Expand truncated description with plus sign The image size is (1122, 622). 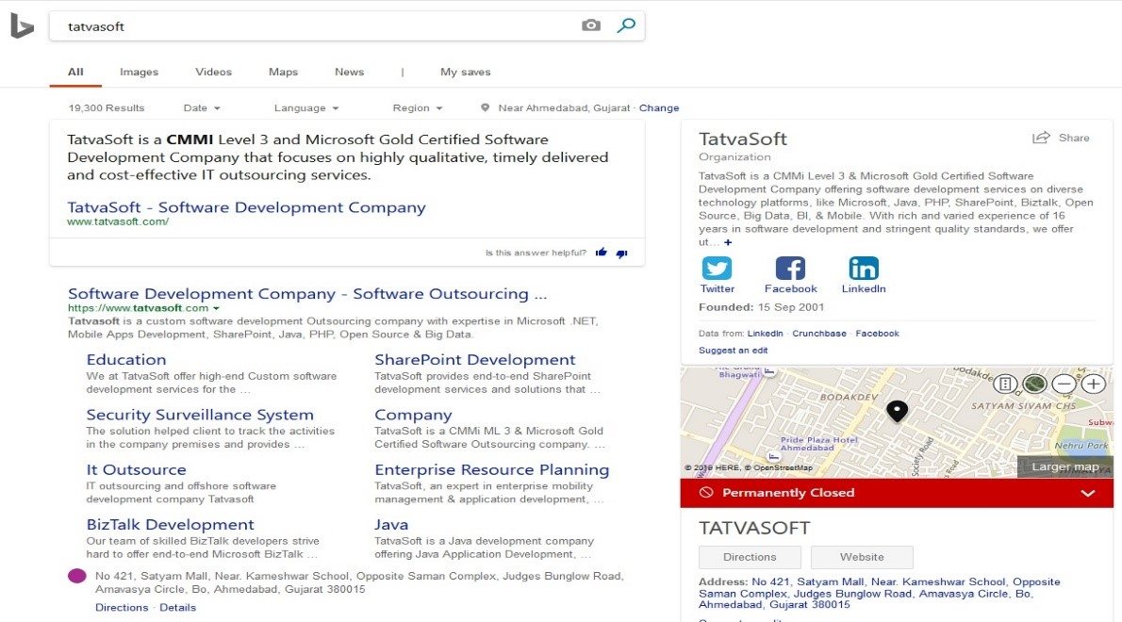point(728,242)
